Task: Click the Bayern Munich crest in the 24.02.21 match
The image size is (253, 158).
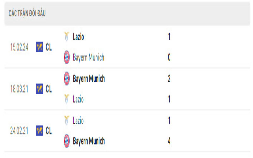Action: click(66, 141)
